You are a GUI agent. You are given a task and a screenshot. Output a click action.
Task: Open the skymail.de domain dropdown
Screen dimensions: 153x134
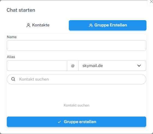[112, 66]
